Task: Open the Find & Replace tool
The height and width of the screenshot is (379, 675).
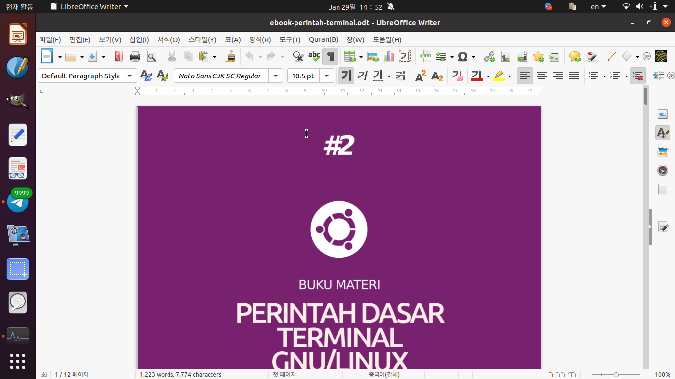Action: [x=298, y=56]
